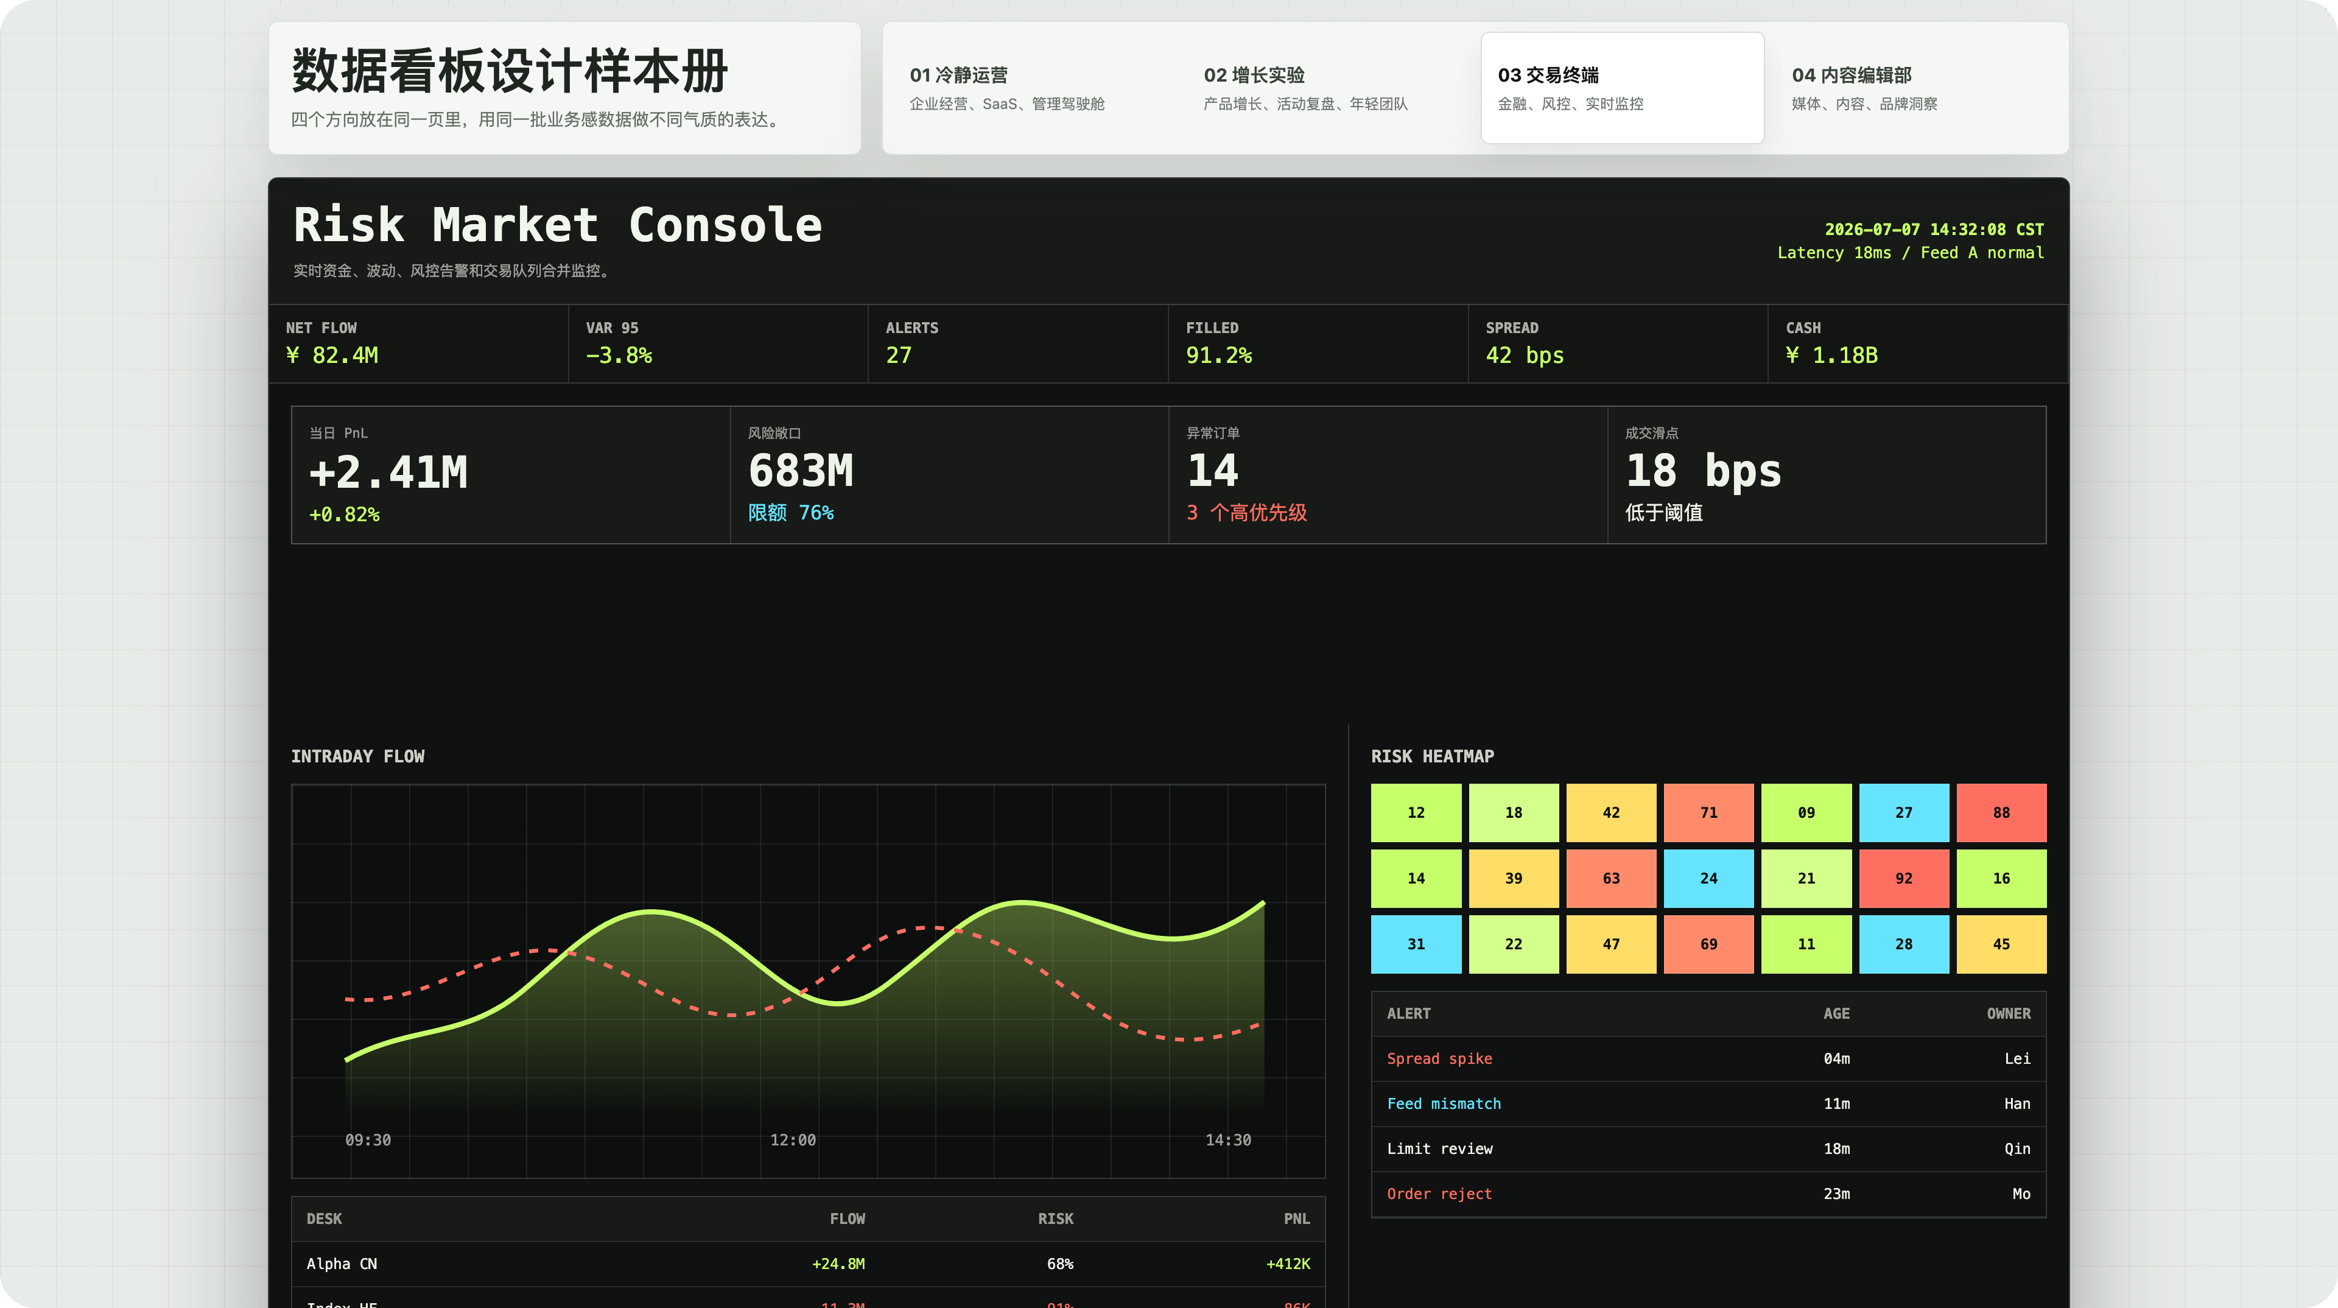
Task: Click the 14:30 chart axis label
Action: 1228,1140
